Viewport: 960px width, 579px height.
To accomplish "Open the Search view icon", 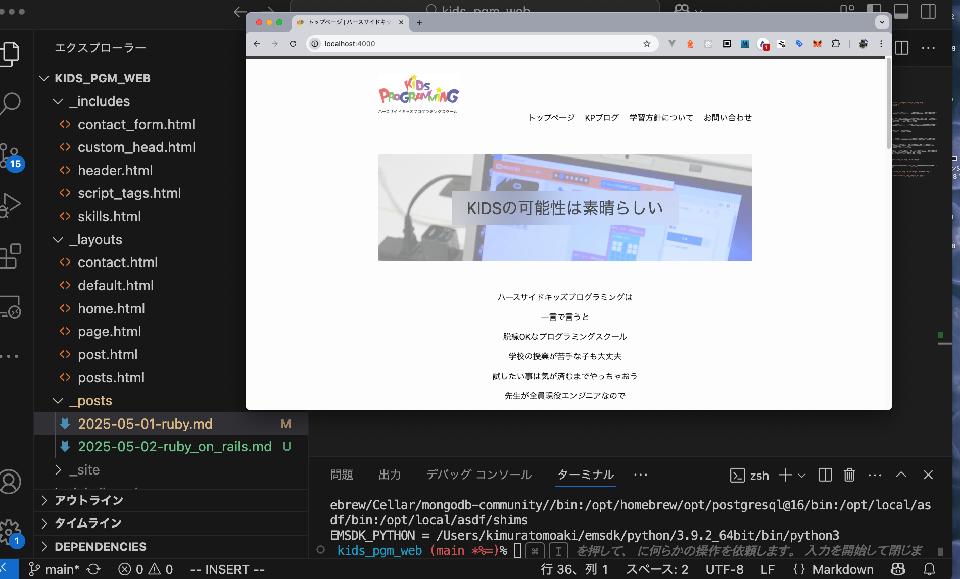I will 10,103.
